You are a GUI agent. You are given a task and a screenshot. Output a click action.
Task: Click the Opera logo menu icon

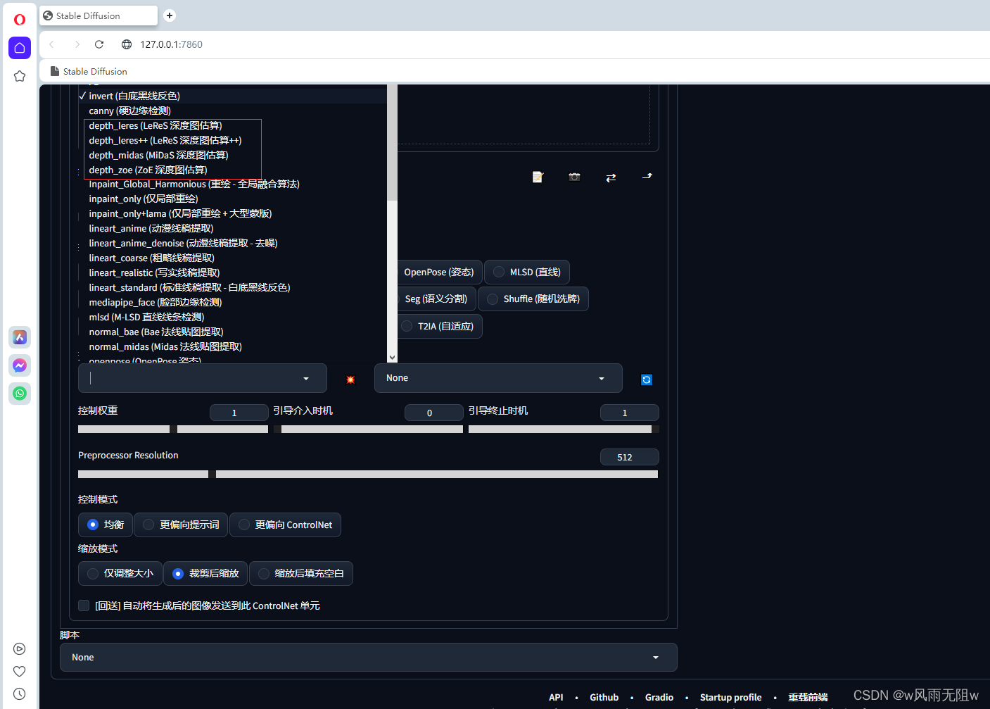click(x=20, y=20)
